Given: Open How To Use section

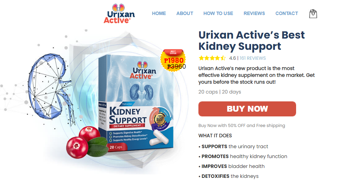Looking at the screenshot, I should 218,13.
